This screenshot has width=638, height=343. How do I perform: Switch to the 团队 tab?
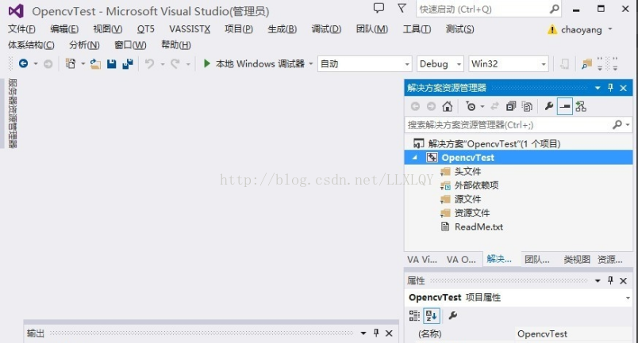536,260
